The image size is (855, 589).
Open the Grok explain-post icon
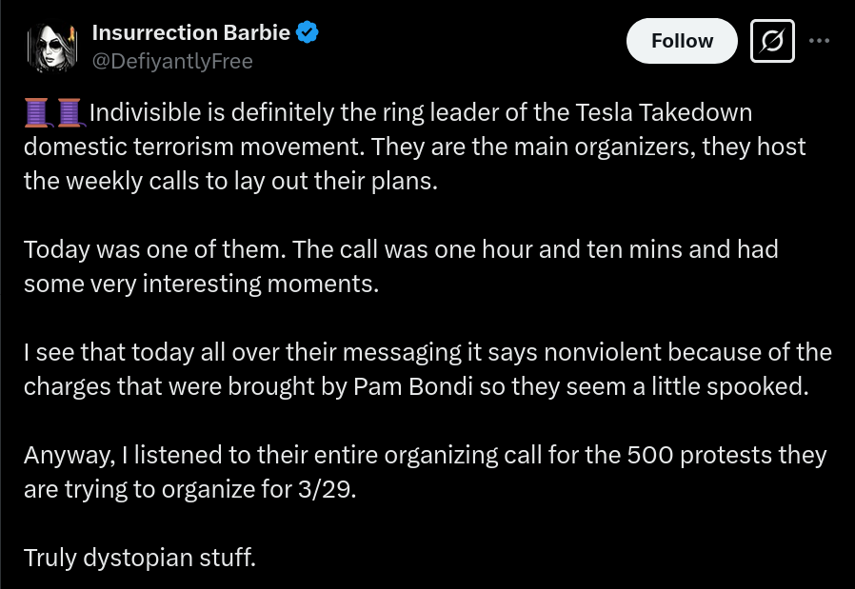[772, 41]
